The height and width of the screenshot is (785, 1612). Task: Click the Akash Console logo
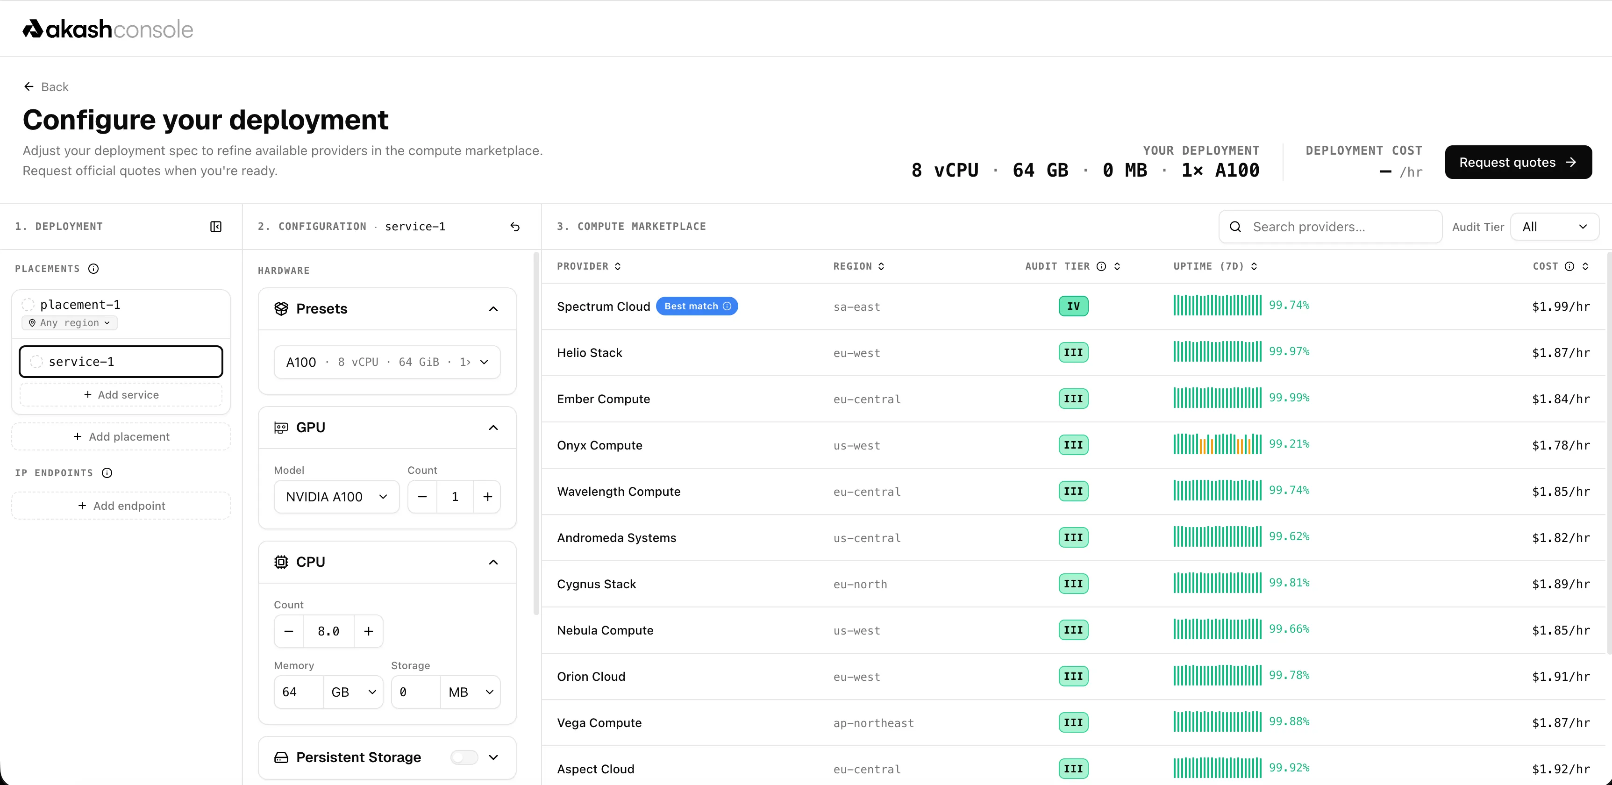pyautogui.click(x=107, y=29)
